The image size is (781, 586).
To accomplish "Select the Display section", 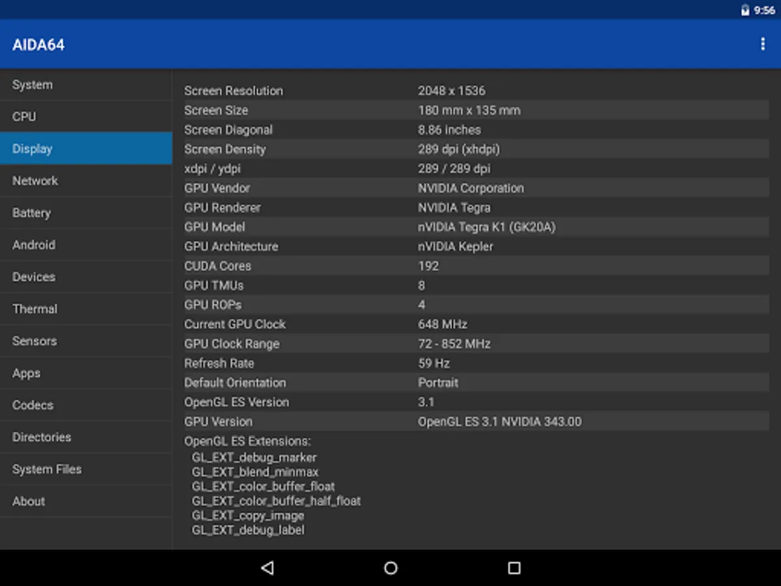I will (x=86, y=148).
